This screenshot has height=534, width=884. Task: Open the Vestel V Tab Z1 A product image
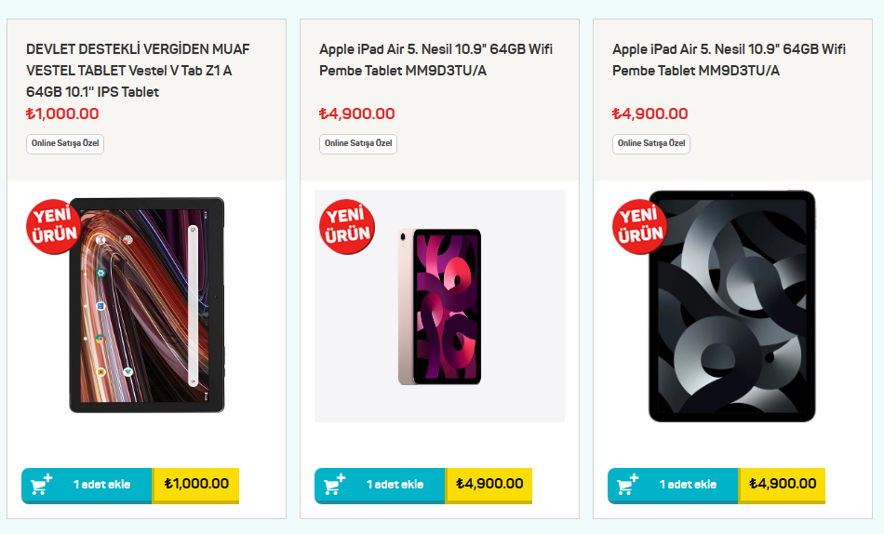[x=147, y=305]
